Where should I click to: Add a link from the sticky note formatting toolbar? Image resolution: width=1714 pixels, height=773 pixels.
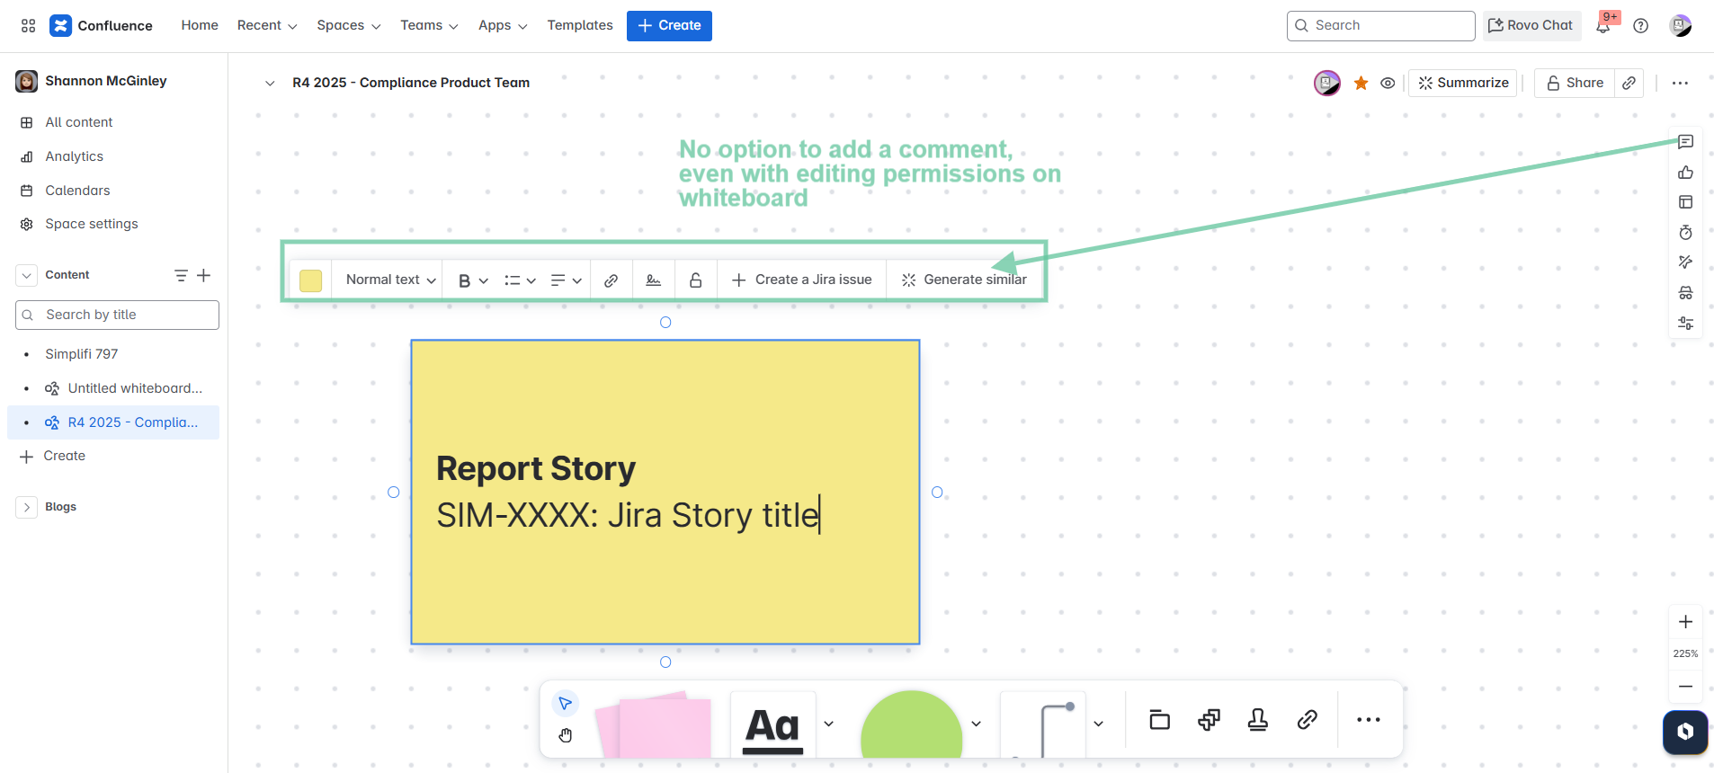pyautogui.click(x=611, y=280)
